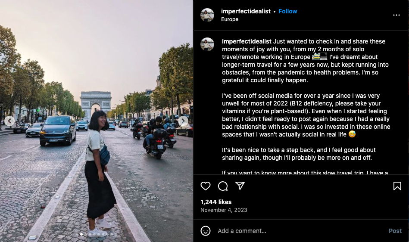This screenshot has height=242, width=409.
Task: Follow imperfectidealist
Action: coord(288,11)
